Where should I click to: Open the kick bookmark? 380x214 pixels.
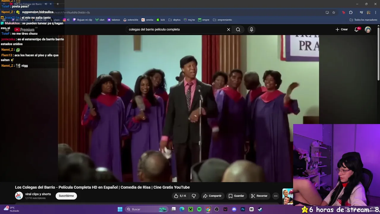(x=161, y=20)
